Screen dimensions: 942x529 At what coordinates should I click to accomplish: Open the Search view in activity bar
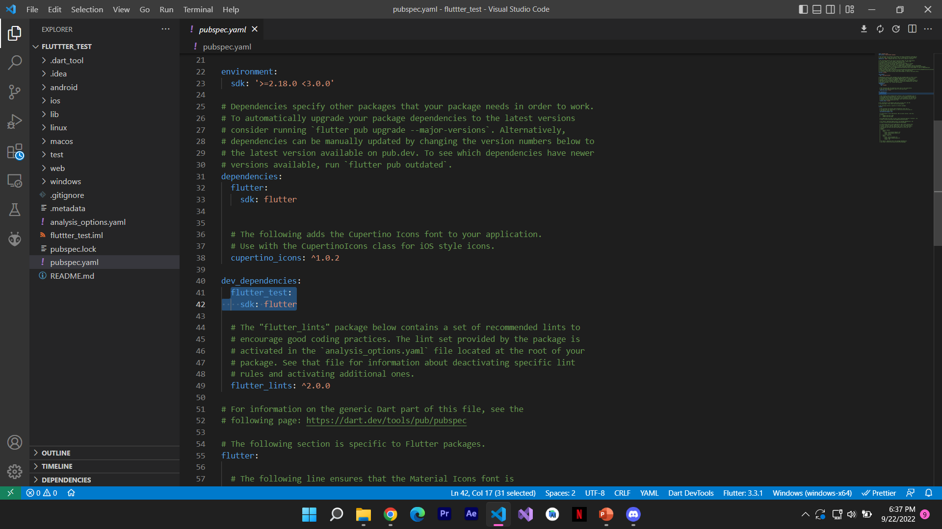[x=15, y=62]
